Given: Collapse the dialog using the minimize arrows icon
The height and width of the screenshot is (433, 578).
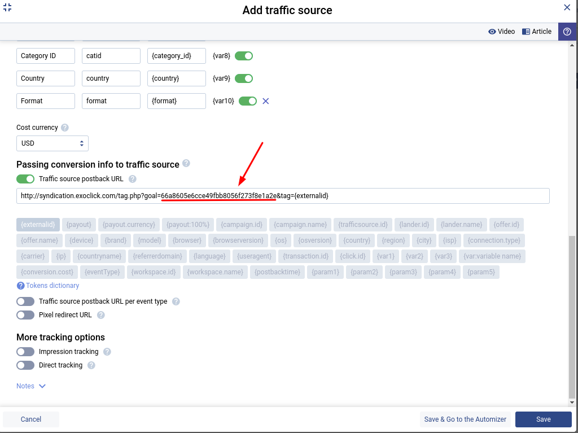Looking at the screenshot, I should tap(7, 7).
